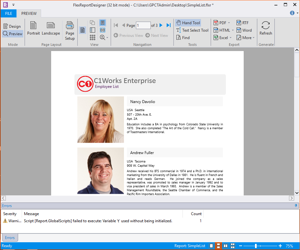300x250 pixels.
Task: Click the 75% zoom level indicator
Action: tap(289, 246)
